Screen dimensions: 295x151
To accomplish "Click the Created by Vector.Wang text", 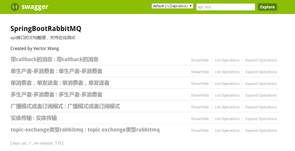I will point(35,49).
